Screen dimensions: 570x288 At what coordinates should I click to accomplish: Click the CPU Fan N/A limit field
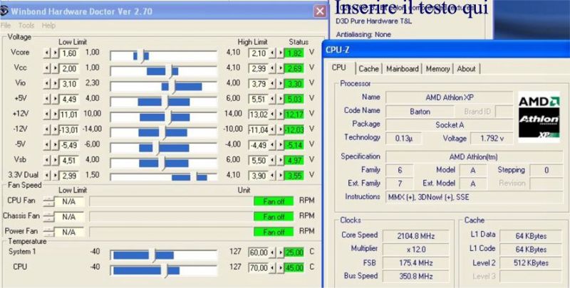(68, 202)
